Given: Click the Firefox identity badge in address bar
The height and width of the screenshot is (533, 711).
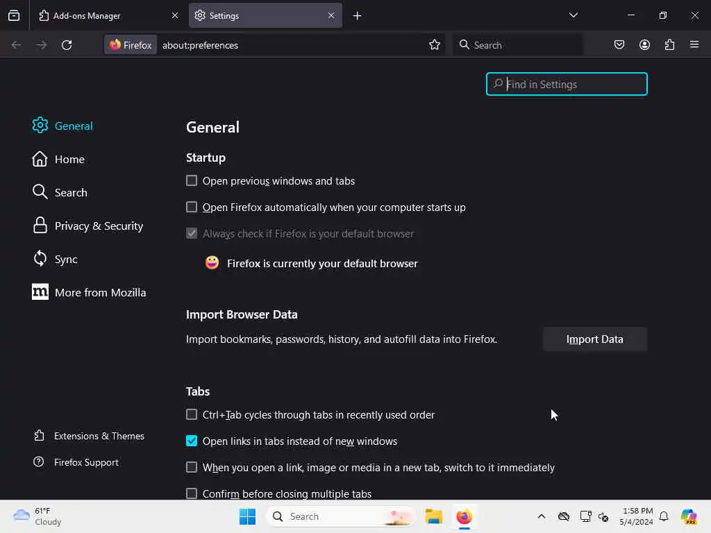Looking at the screenshot, I should (131, 45).
